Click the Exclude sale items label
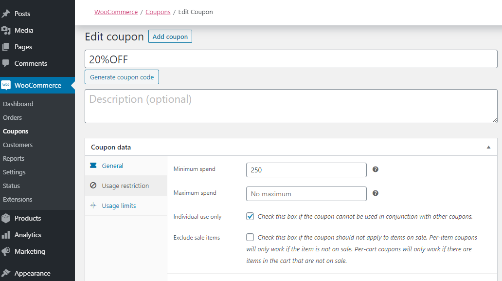The image size is (502, 281). coord(197,238)
